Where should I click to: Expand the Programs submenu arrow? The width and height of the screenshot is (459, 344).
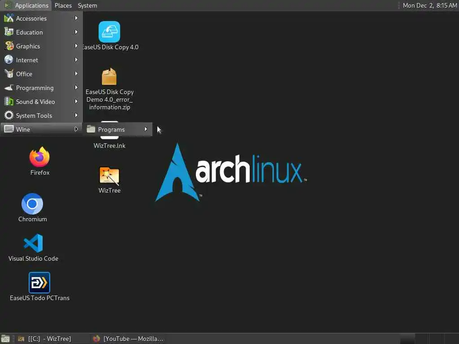pyautogui.click(x=146, y=129)
